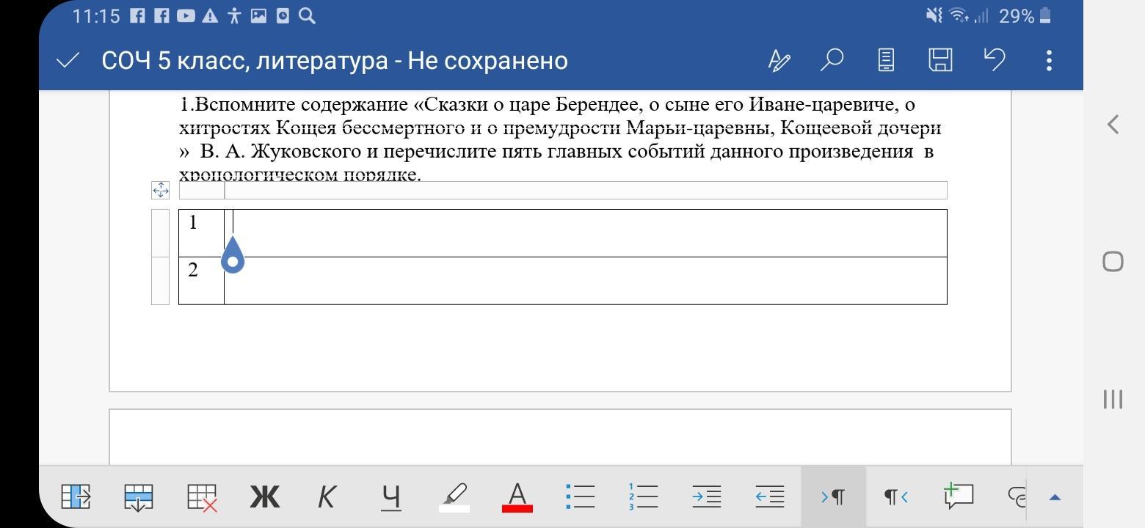Screen dimensions: 1145x528
Task: Toggle underline formatting (Ч)
Action: (391, 496)
